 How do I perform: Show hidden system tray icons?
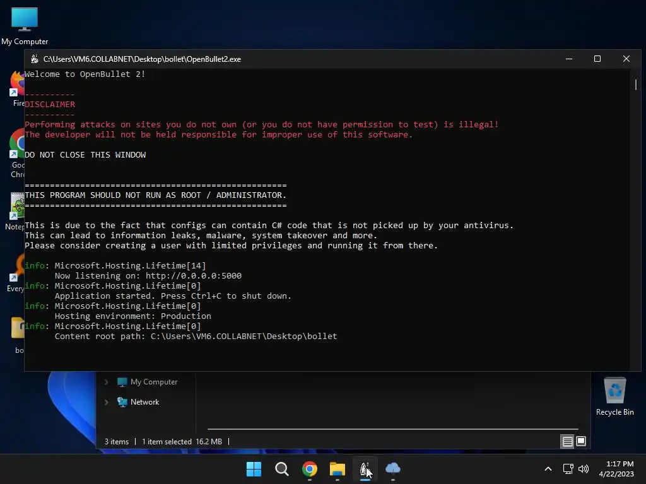coord(548,469)
